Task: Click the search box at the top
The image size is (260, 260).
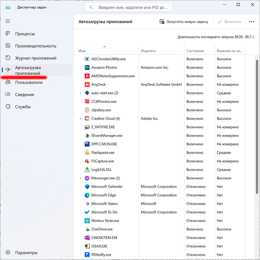Action: click(x=128, y=7)
